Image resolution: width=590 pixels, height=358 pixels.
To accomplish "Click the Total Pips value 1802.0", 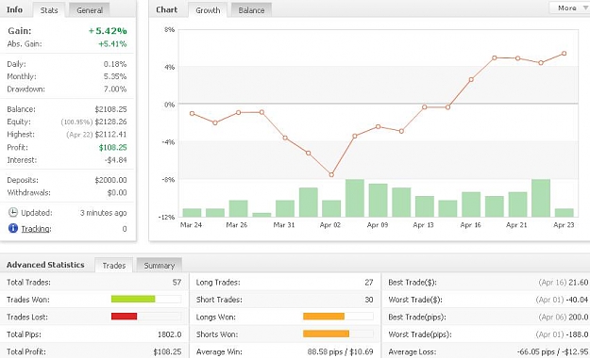I will [169, 334].
